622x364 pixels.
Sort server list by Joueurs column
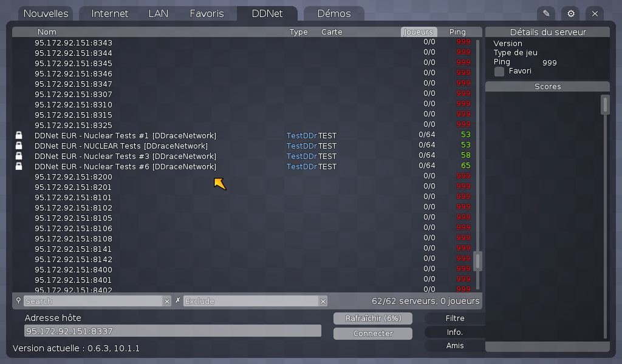[x=419, y=32]
